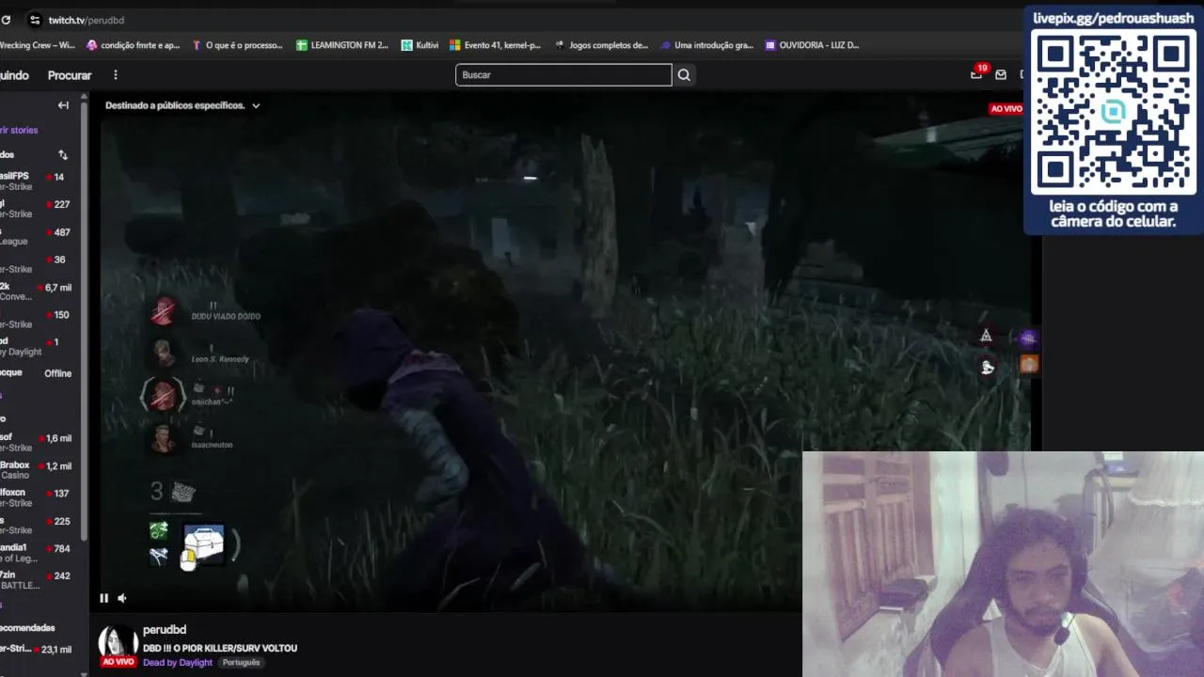Open the sidebar channel with 784 viewers
The image size is (1204, 677).
[x=38, y=553]
